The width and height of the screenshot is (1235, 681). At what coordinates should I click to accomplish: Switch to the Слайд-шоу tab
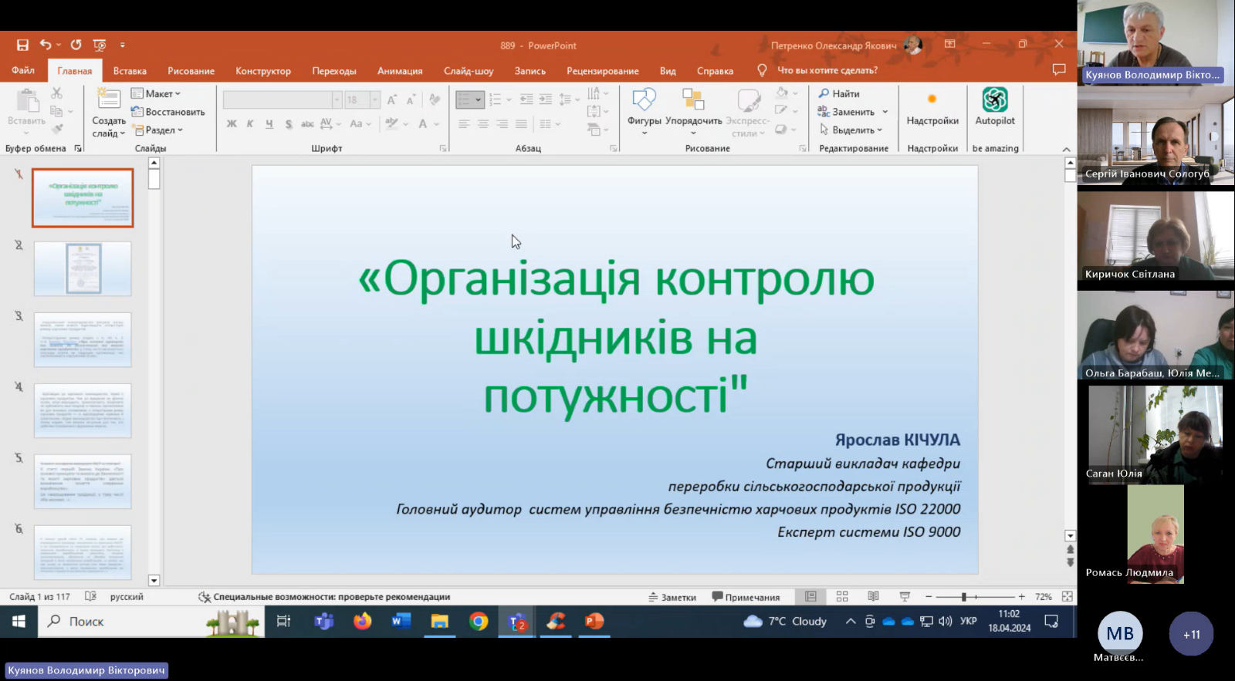[x=469, y=71]
